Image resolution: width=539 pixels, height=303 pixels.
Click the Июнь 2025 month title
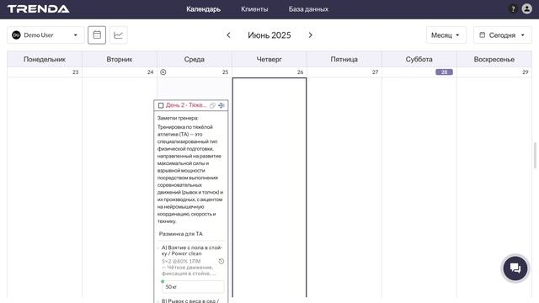point(269,35)
